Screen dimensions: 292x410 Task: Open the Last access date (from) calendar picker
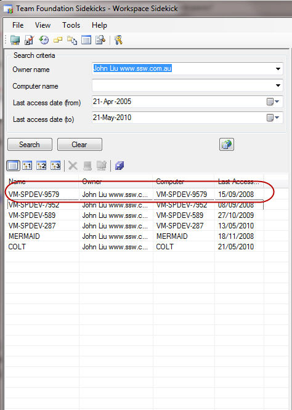273,102
